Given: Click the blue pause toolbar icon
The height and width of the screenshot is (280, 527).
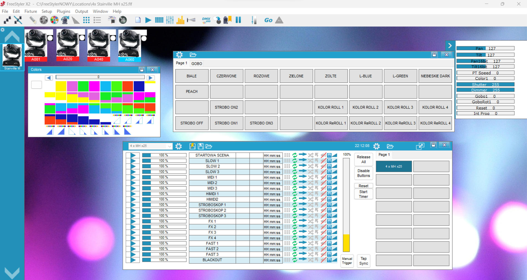Looking at the screenshot, I should 238,20.
